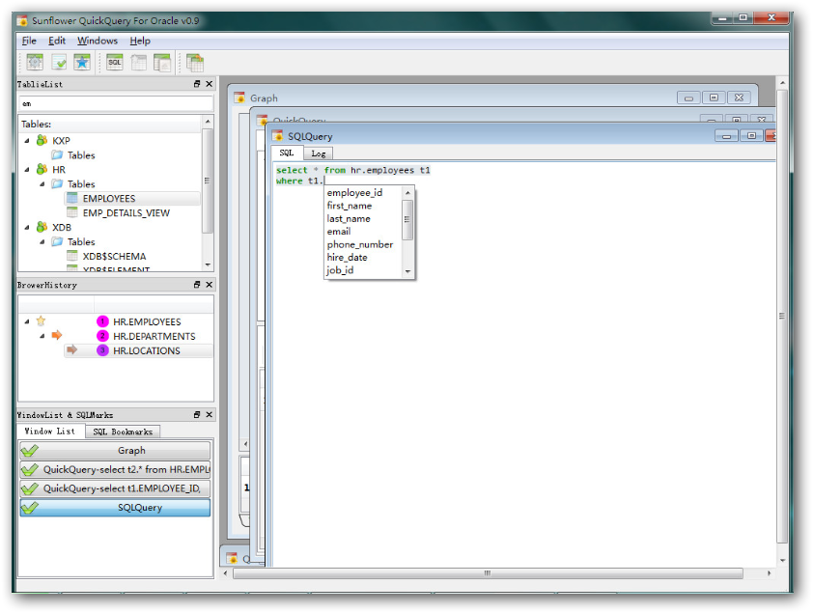813x613 pixels.
Task: Click the autocomplete list scroll down arrow
Action: point(407,271)
